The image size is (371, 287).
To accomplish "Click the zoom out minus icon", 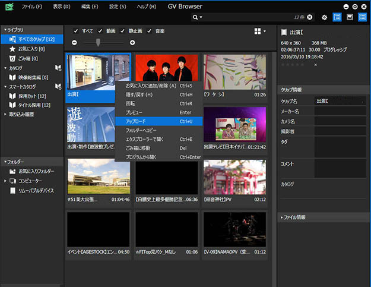I will click(x=74, y=43).
